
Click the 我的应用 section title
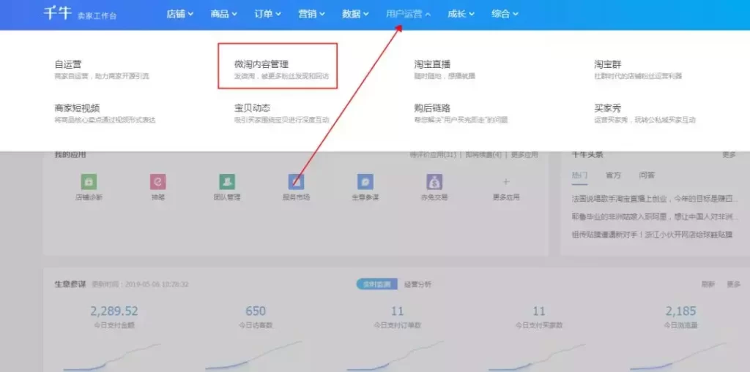(70, 155)
